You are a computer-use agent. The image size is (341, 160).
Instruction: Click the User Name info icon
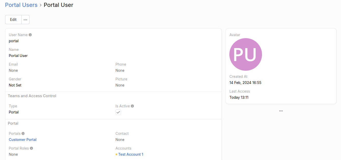click(x=30, y=35)
